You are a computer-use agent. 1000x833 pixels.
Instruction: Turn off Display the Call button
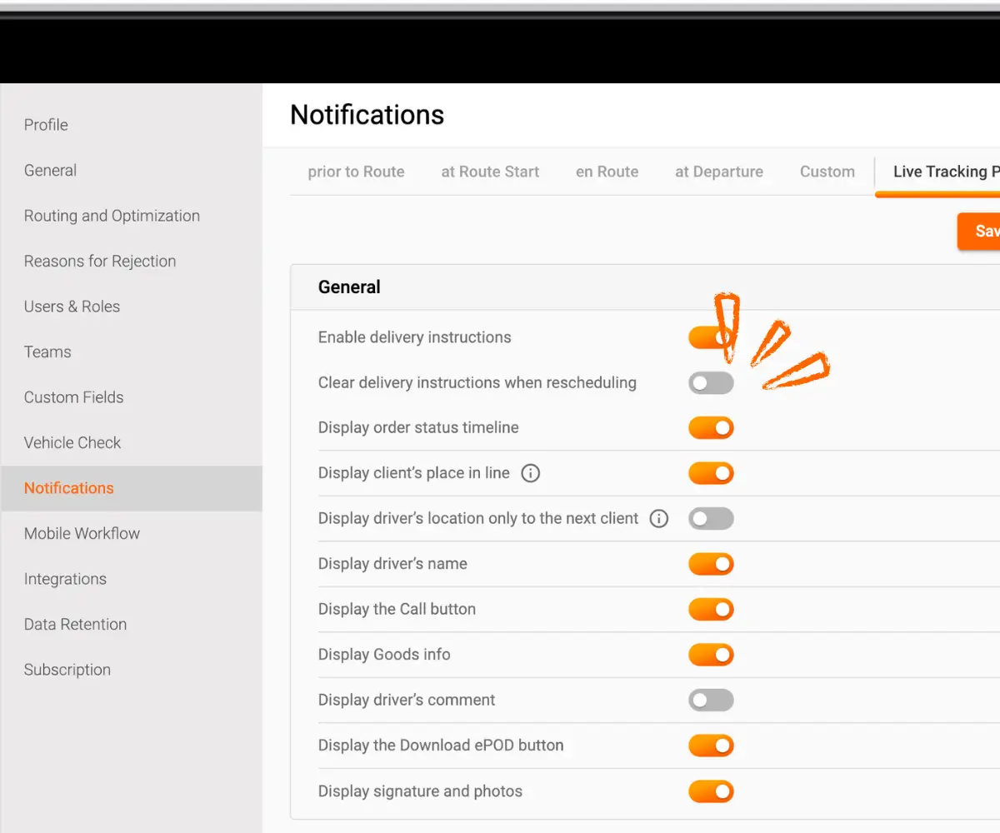(711, 610)
